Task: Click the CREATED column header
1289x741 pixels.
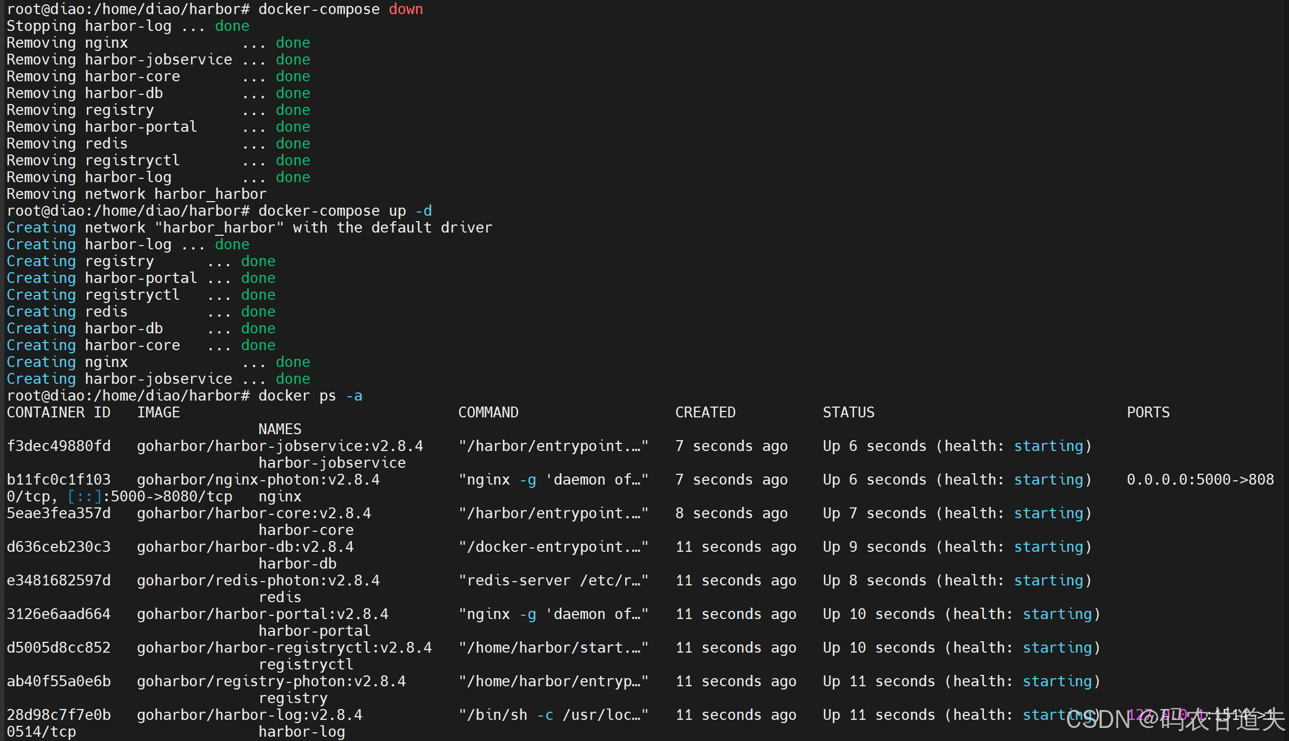Action: click(705, 413)
